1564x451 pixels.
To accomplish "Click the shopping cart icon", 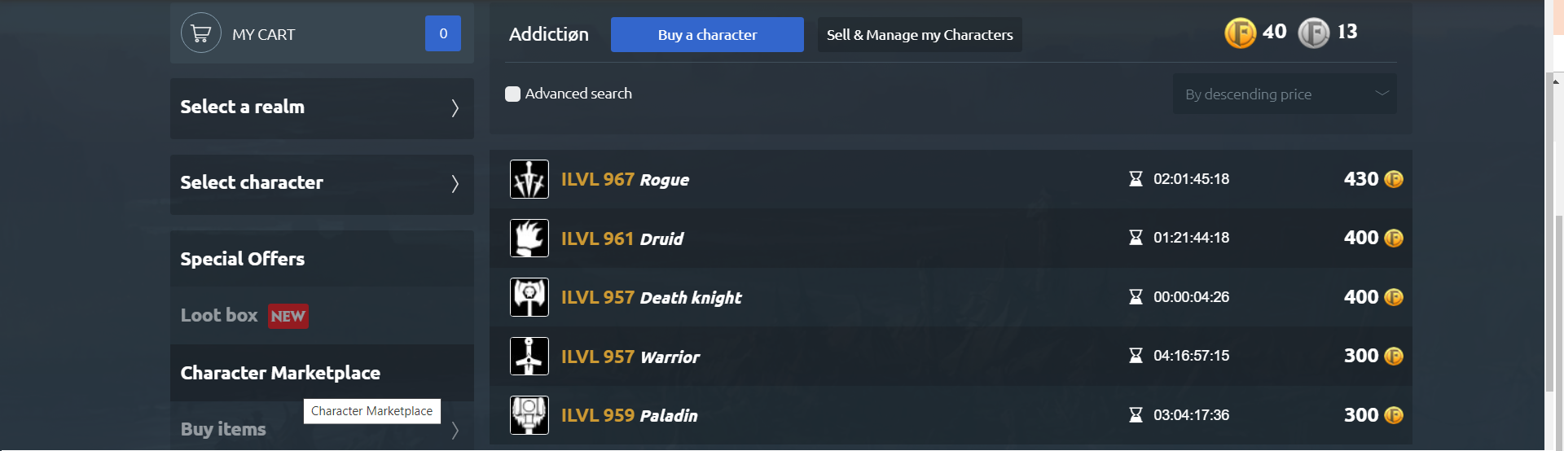I will [200, 33].
